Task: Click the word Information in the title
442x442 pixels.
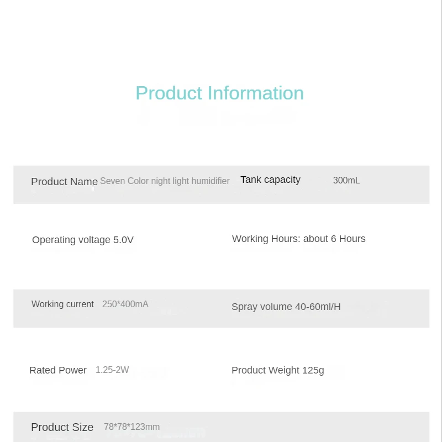Action: [x=256, y=93]
